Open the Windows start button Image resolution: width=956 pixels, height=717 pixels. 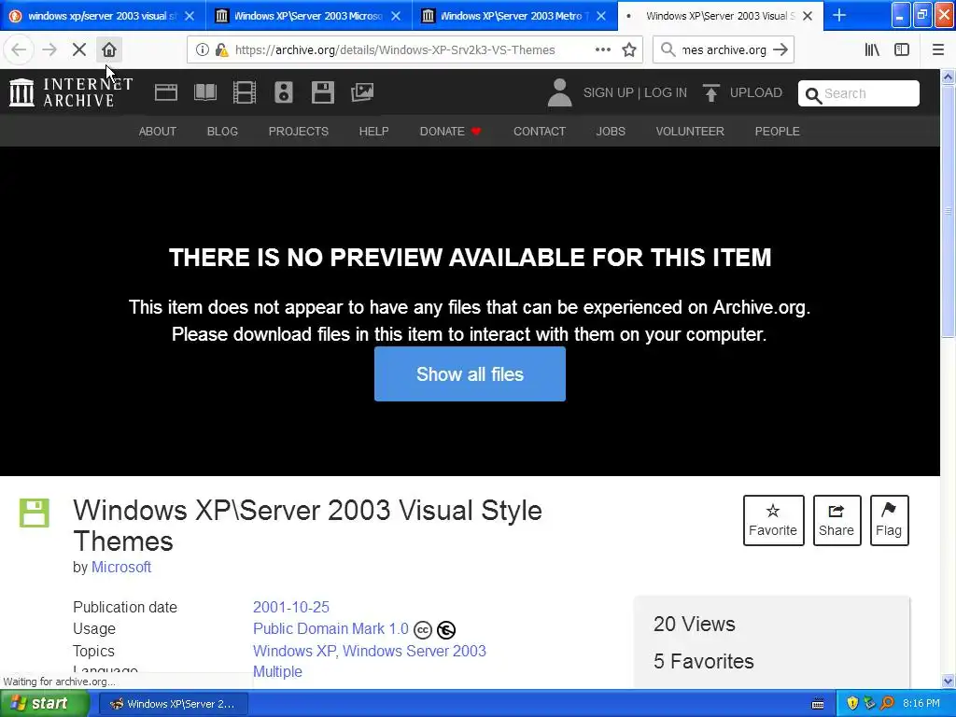[x=45, y=704]
